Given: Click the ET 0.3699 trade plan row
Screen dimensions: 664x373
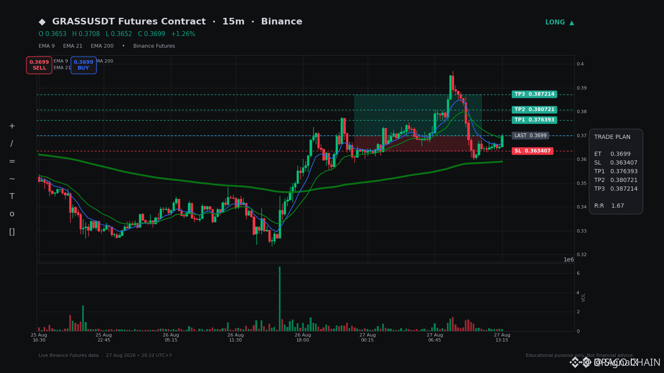Looking at the screenshot, I should (x=612, y=154).
